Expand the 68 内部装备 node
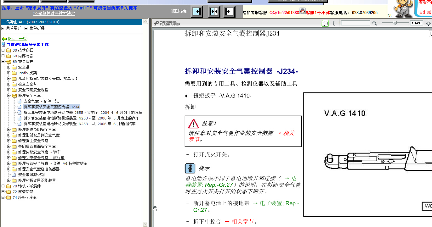This screenshot has height=227, width=432. [x=3, y=56]
